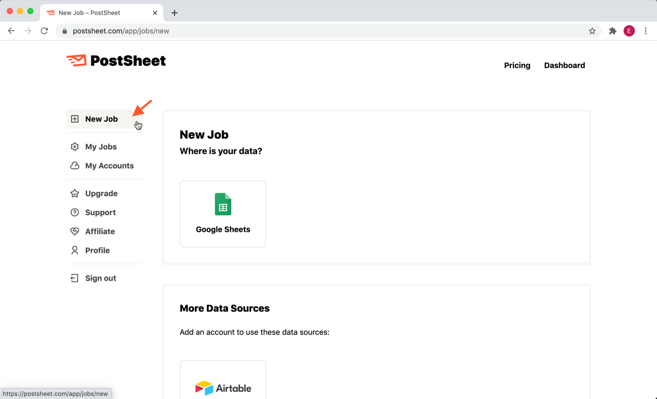The width and height of the screenshot is (657, 399).
Task: Go to the Dashboard
Action: (564, 65)
